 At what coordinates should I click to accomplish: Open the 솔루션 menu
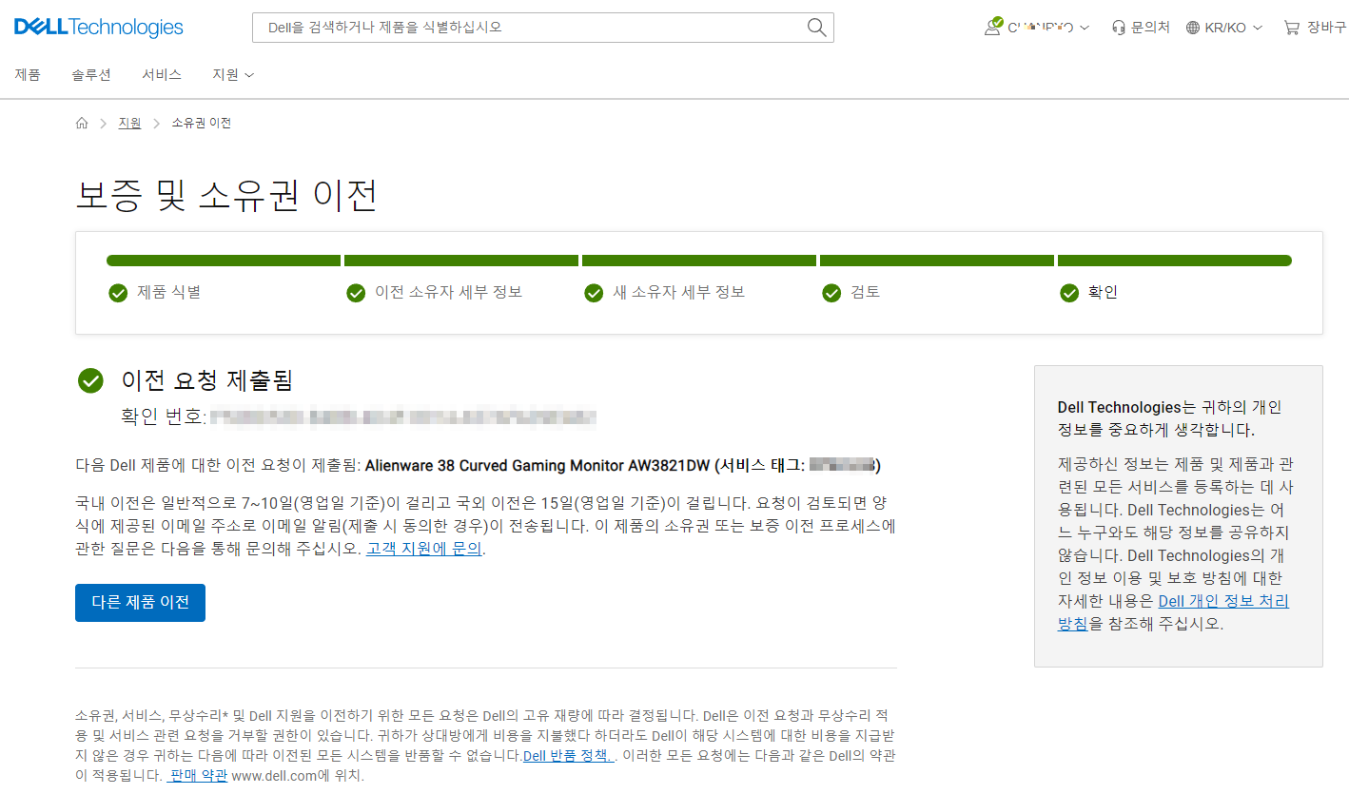tap(91, 74)
